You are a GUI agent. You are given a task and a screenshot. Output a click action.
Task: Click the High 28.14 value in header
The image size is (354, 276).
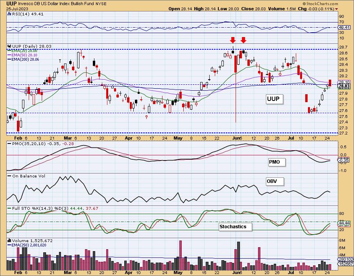click(205, 9)
